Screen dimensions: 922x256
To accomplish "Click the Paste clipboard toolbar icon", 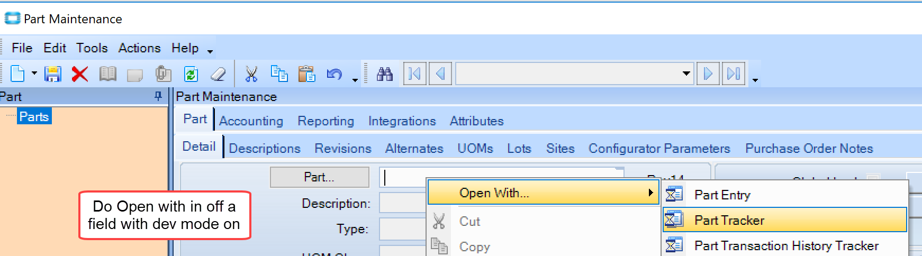I will click(x=306, y=74).
